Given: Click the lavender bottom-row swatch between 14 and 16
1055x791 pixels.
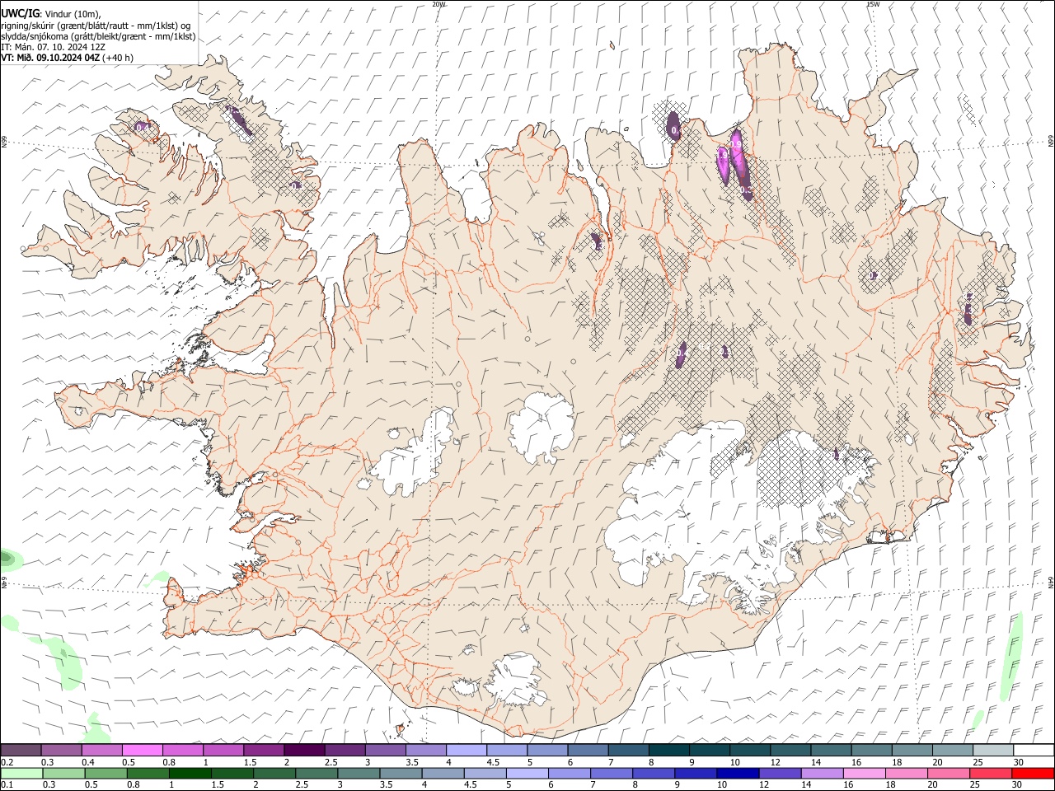Looking at the screenshot, I should (x=822, y=773).
